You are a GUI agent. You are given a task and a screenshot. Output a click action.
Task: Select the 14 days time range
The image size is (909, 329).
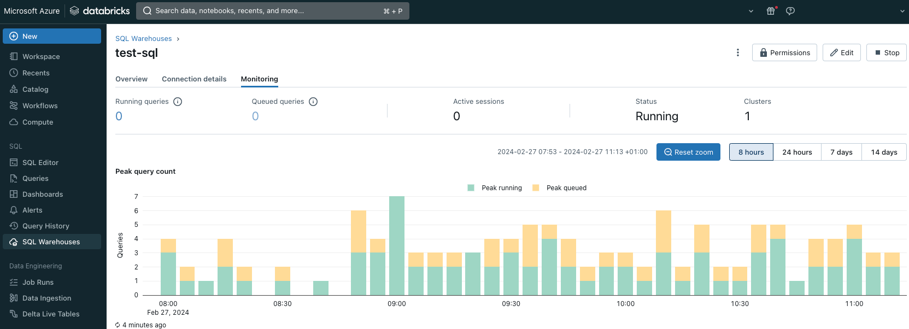884,152
